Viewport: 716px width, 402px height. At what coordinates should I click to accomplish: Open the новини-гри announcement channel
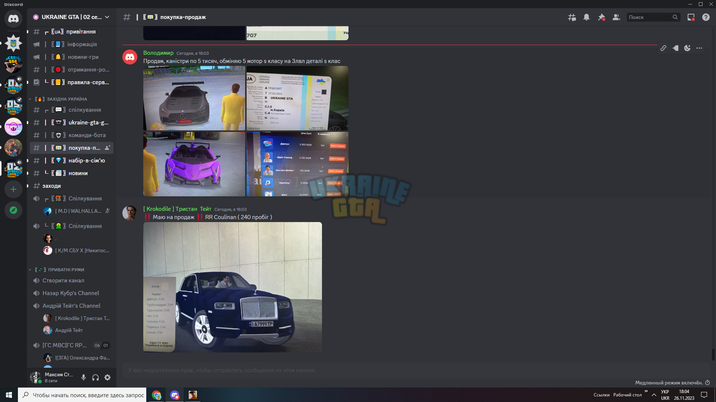(72, 57)
